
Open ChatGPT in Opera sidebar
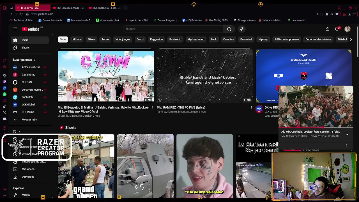point(4,75)
